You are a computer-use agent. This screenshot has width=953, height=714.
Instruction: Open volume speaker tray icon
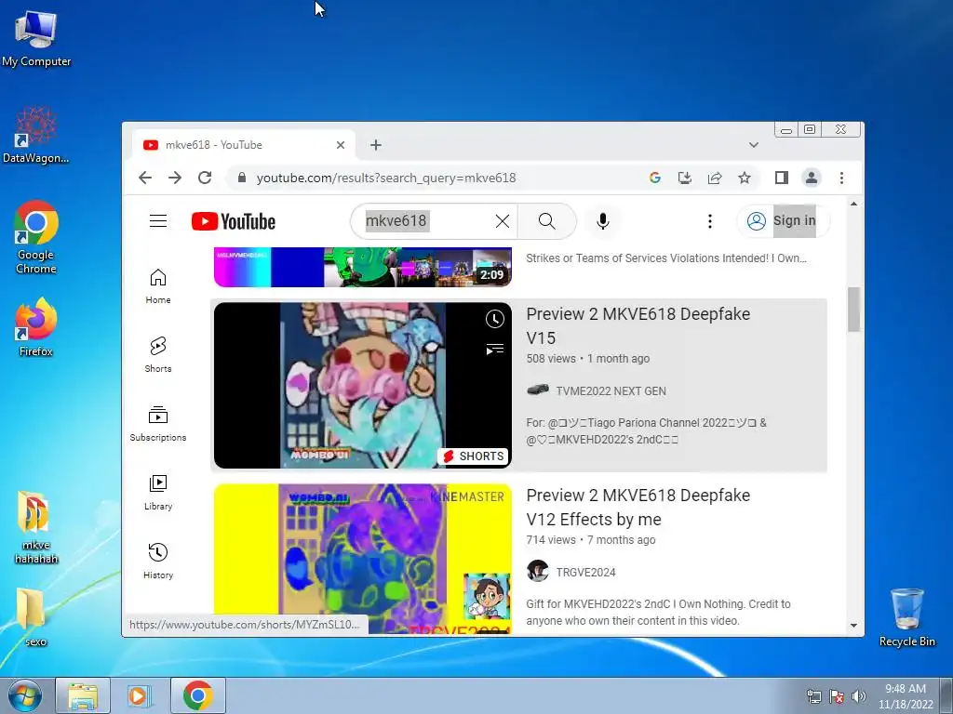click(859, 696)
